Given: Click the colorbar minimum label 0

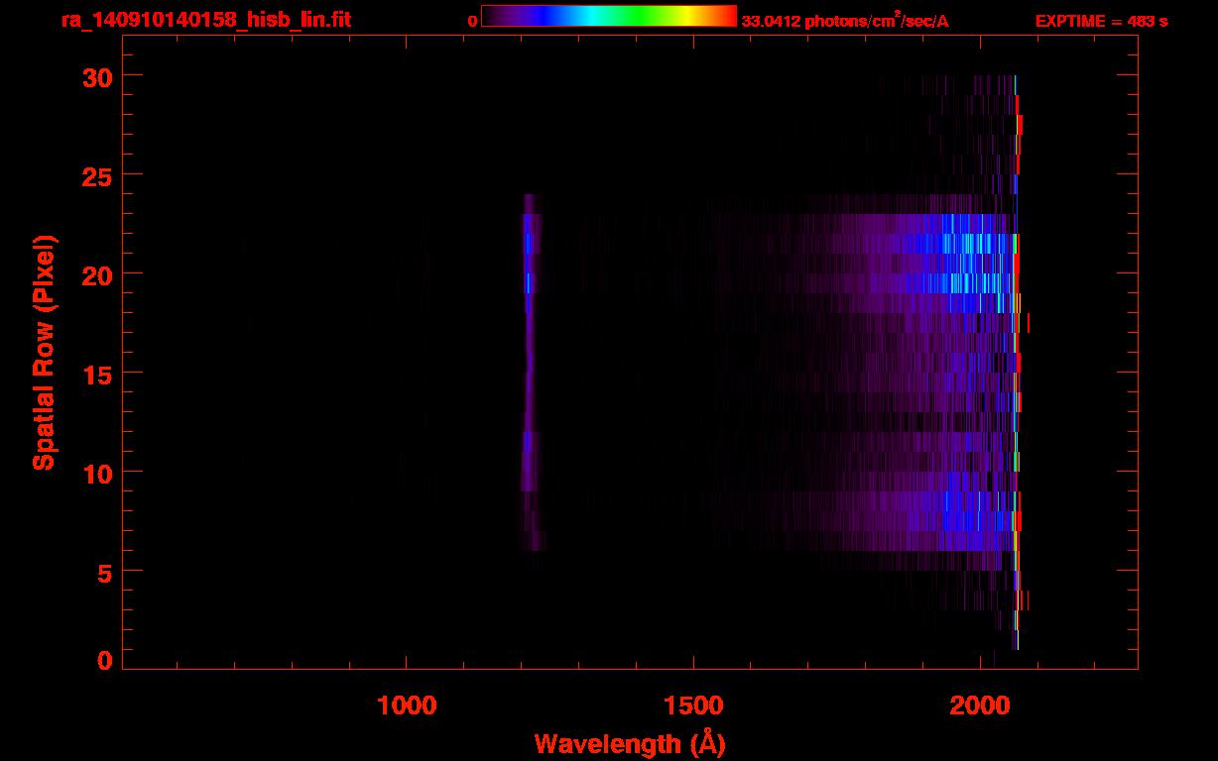Looking at the screenshot, I should click(473, 22).
